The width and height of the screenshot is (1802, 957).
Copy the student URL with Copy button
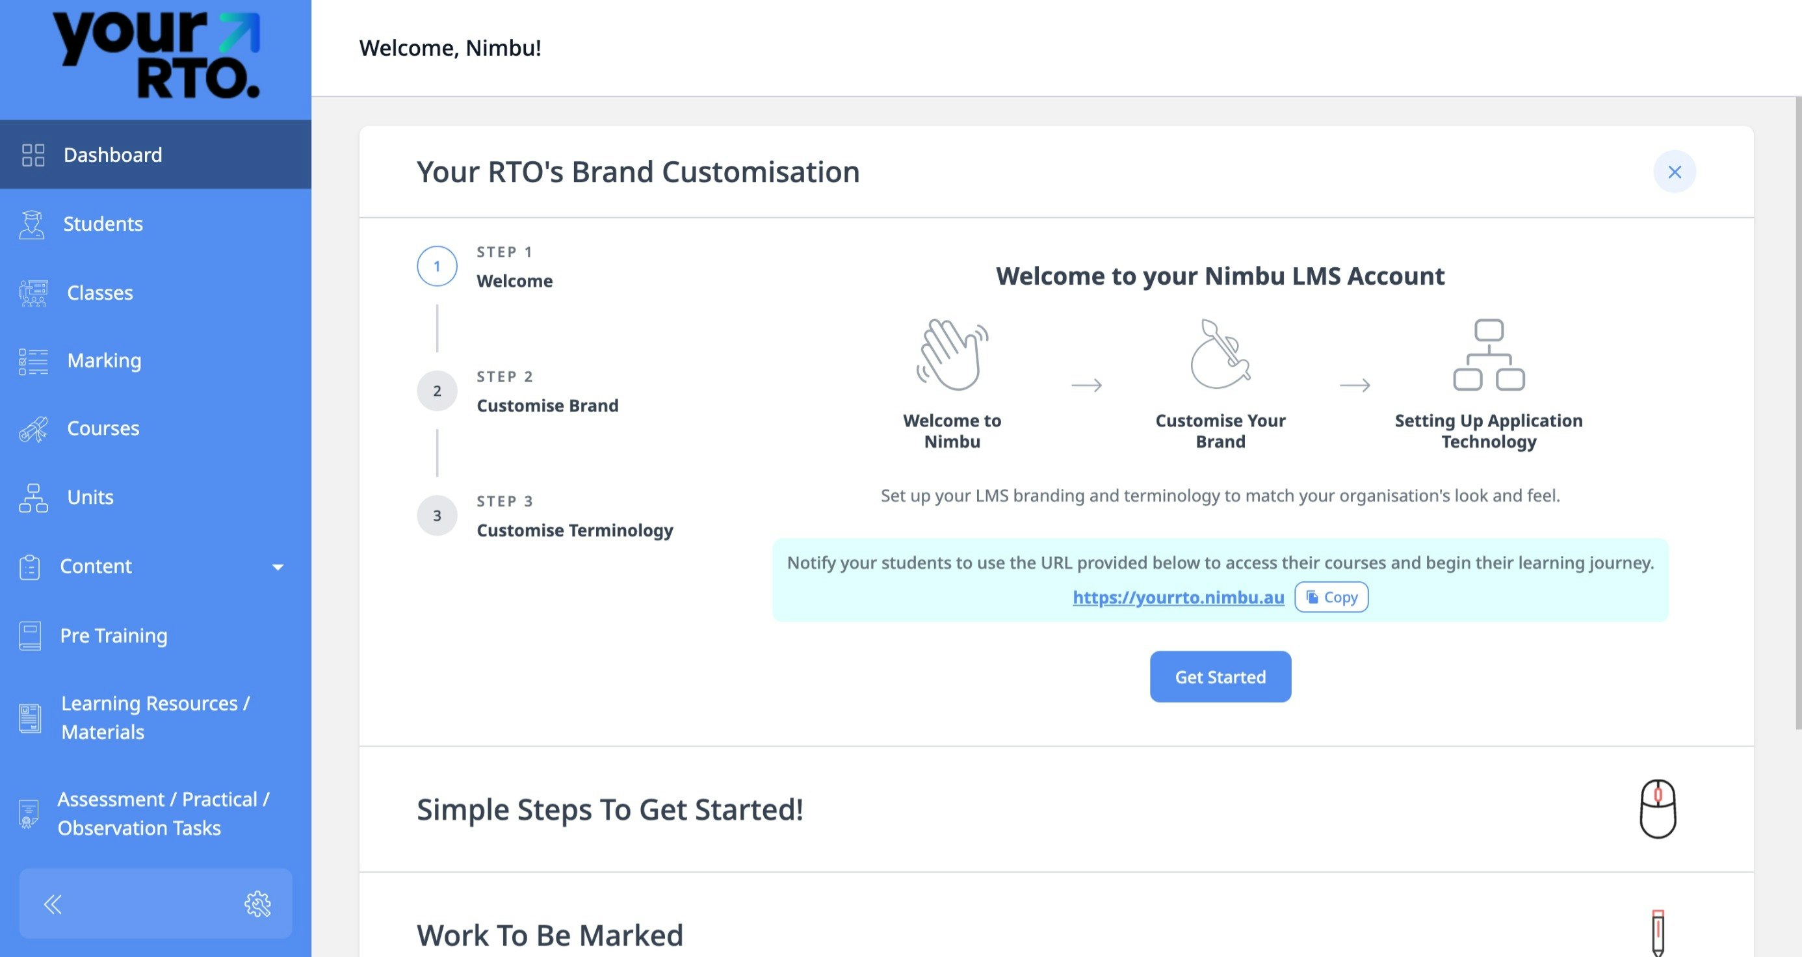(x=1331, y=597)
